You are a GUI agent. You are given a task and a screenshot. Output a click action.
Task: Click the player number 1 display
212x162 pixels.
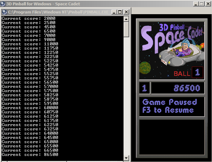144,88
